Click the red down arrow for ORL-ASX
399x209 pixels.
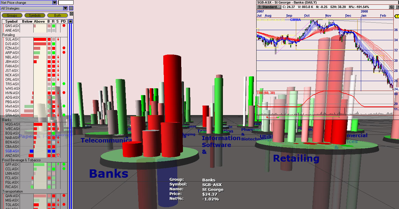click(58, 80)
